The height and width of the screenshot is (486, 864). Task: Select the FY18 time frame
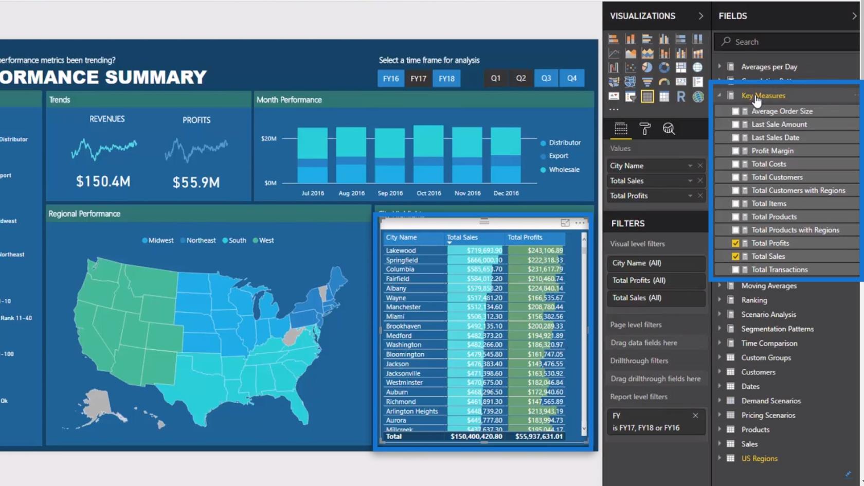click(446, 79)
